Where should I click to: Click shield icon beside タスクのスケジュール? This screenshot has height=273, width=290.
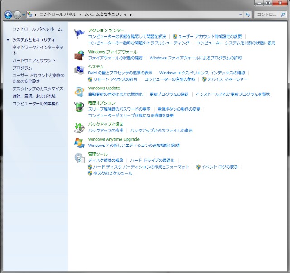(x=90, y=173)
